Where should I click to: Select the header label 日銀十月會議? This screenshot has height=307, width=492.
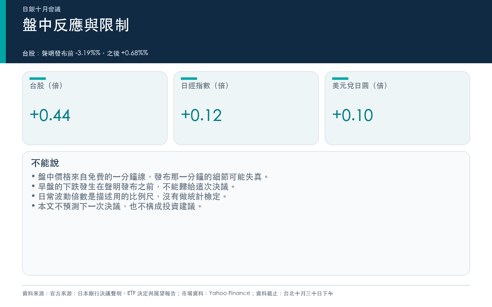42,9
